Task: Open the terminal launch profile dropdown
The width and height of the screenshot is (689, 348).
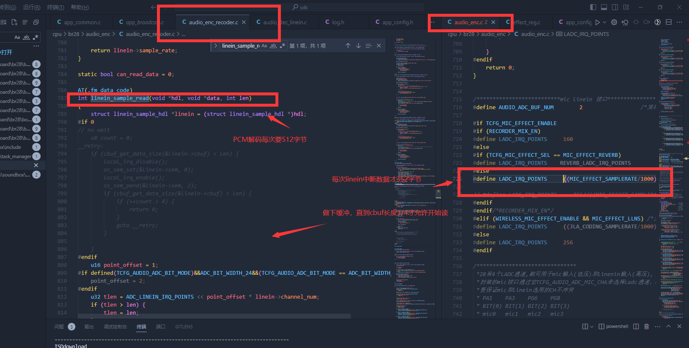Action: tap(591, 326)
